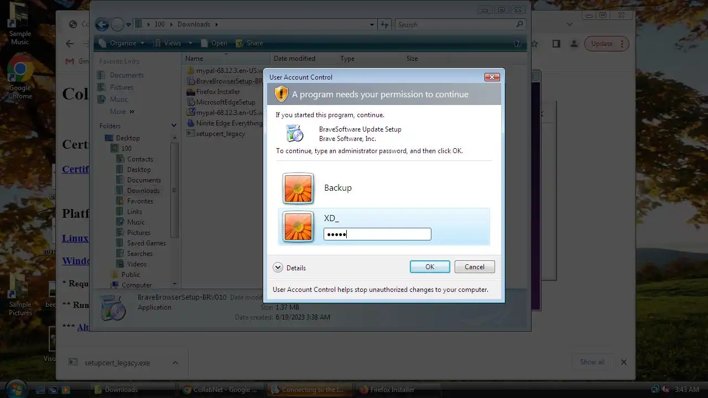Click the Explorer refresh button
Image resolution: width=708 pixels, height=398 pixels.
[385, 24]
